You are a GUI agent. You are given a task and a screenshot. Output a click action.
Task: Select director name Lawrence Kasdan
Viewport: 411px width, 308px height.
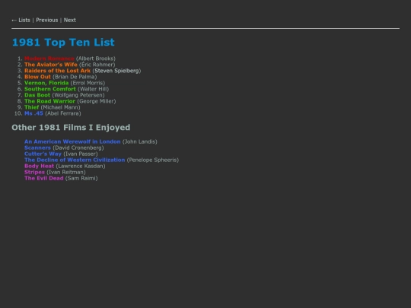tap(81, 166)
